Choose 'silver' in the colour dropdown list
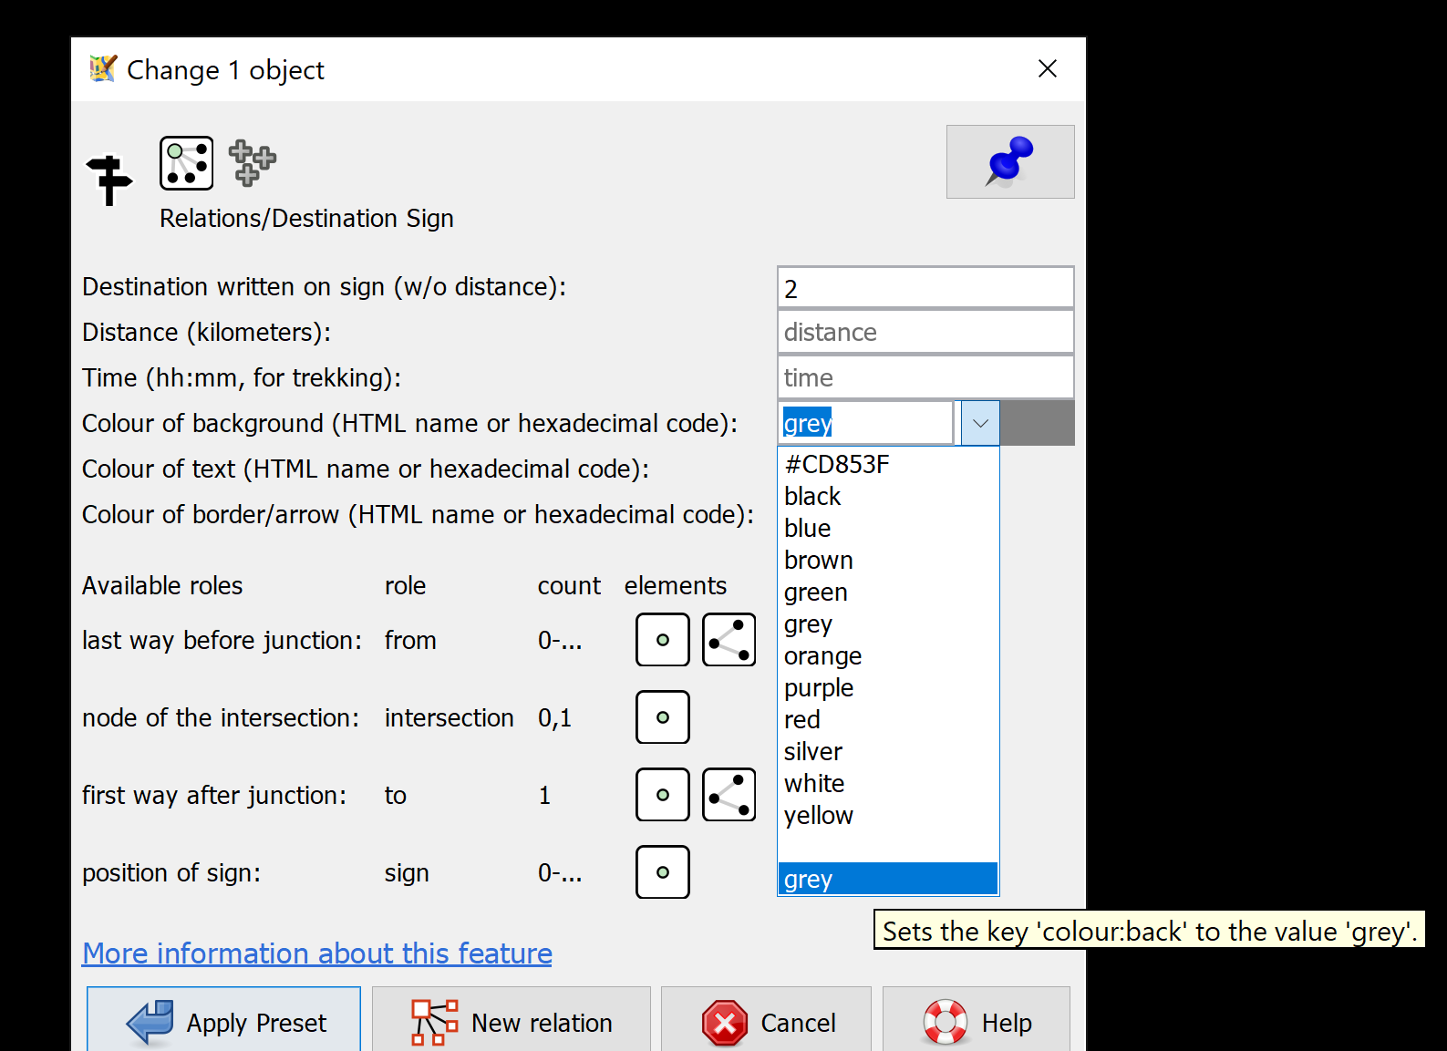This screenshot has width=1447, height=1051. click(x=812, y=752)
